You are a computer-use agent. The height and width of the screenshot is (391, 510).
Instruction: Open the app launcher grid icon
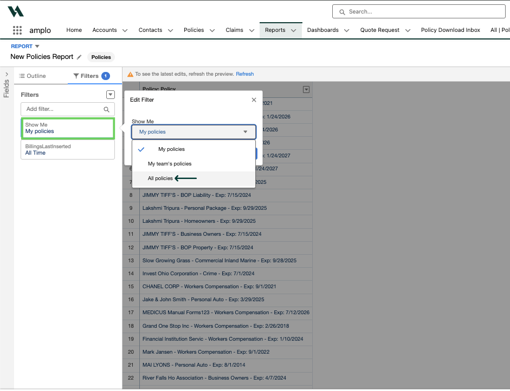coord(17,30)
